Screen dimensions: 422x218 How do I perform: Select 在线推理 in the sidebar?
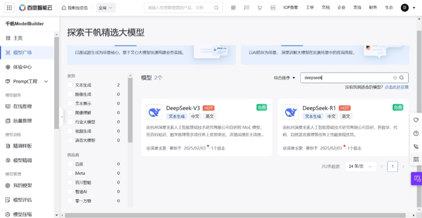[x=22, y=106]
